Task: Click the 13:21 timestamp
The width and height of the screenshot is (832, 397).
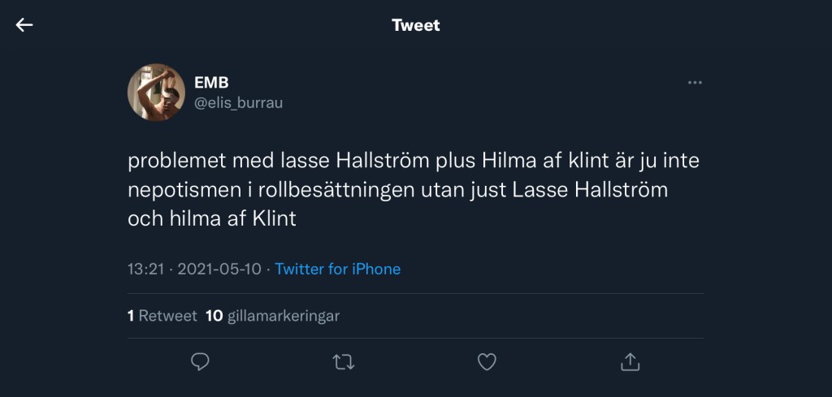Action: click(147, 269)
